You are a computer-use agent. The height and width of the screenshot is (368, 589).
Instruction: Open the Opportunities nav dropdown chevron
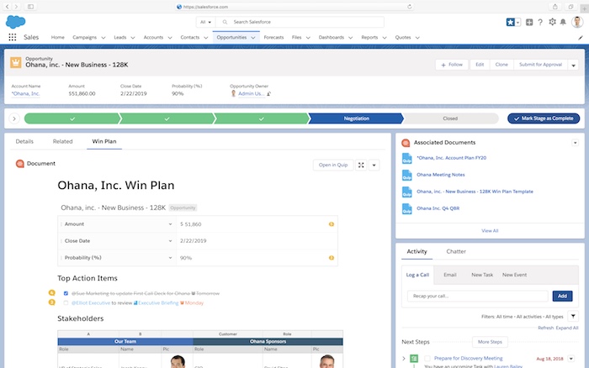pyautogui.click(x=253, y=38)
